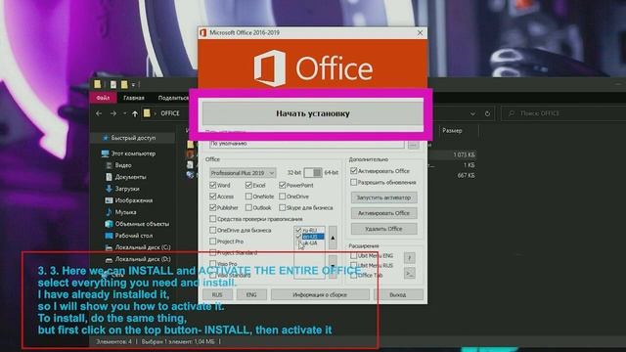This screenshot has height=352, width=626.
Task: Switch to the Поделиться ribbon tab
Action: tap(173, 98)
